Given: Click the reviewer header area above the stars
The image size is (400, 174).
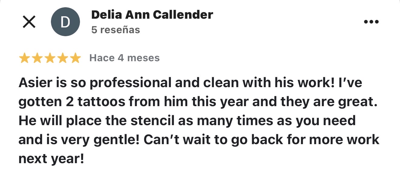Looking at the screenshot, I should tap(152, 21).
